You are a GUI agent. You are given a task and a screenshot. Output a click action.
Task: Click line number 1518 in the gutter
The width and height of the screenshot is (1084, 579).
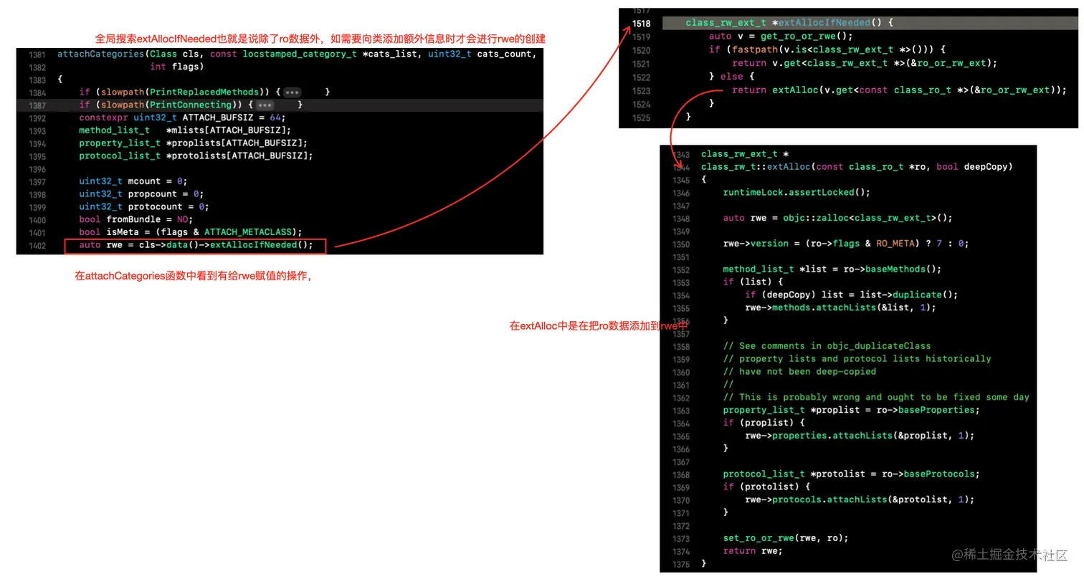pos(641,23)
